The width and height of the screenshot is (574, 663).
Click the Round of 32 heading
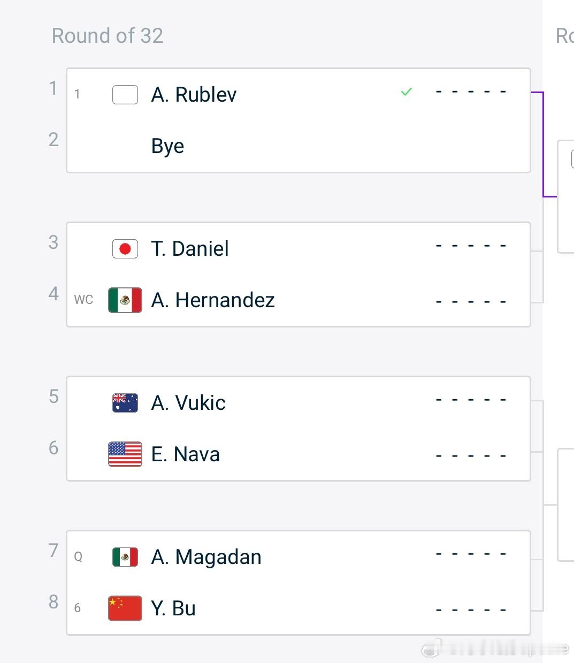108,36
